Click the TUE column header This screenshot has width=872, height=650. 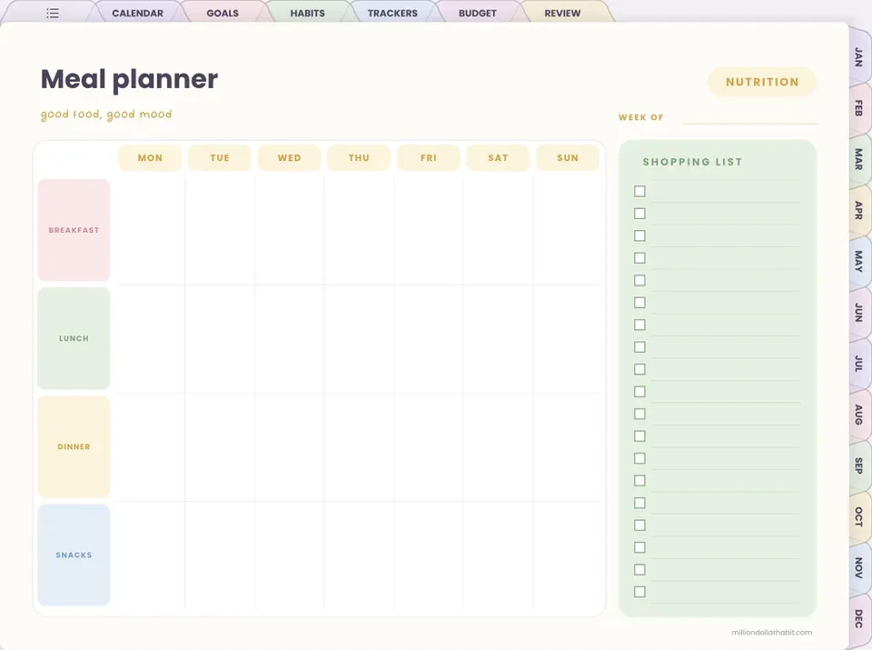click(x=220, y=158)
